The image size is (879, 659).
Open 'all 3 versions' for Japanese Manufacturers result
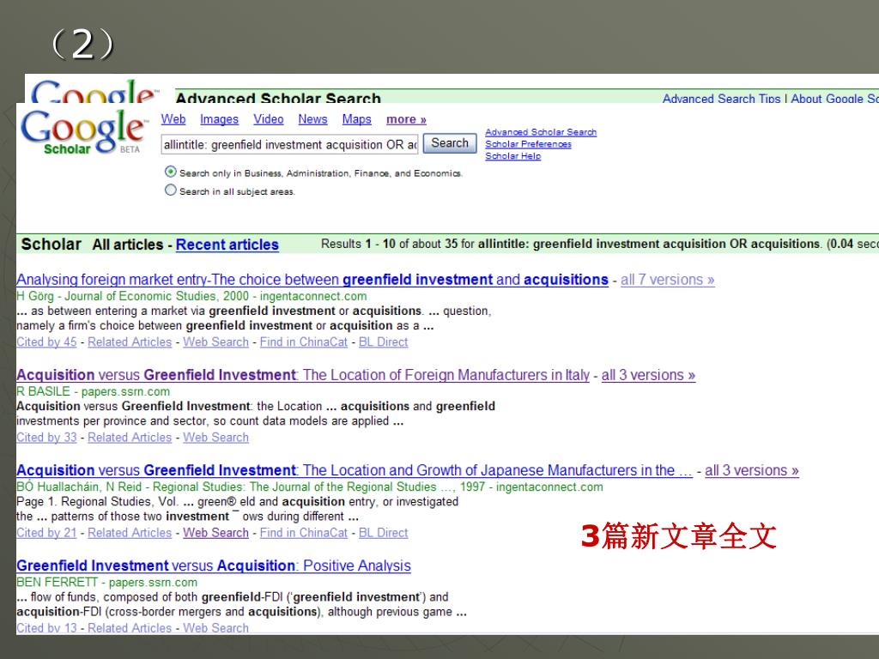751,470
